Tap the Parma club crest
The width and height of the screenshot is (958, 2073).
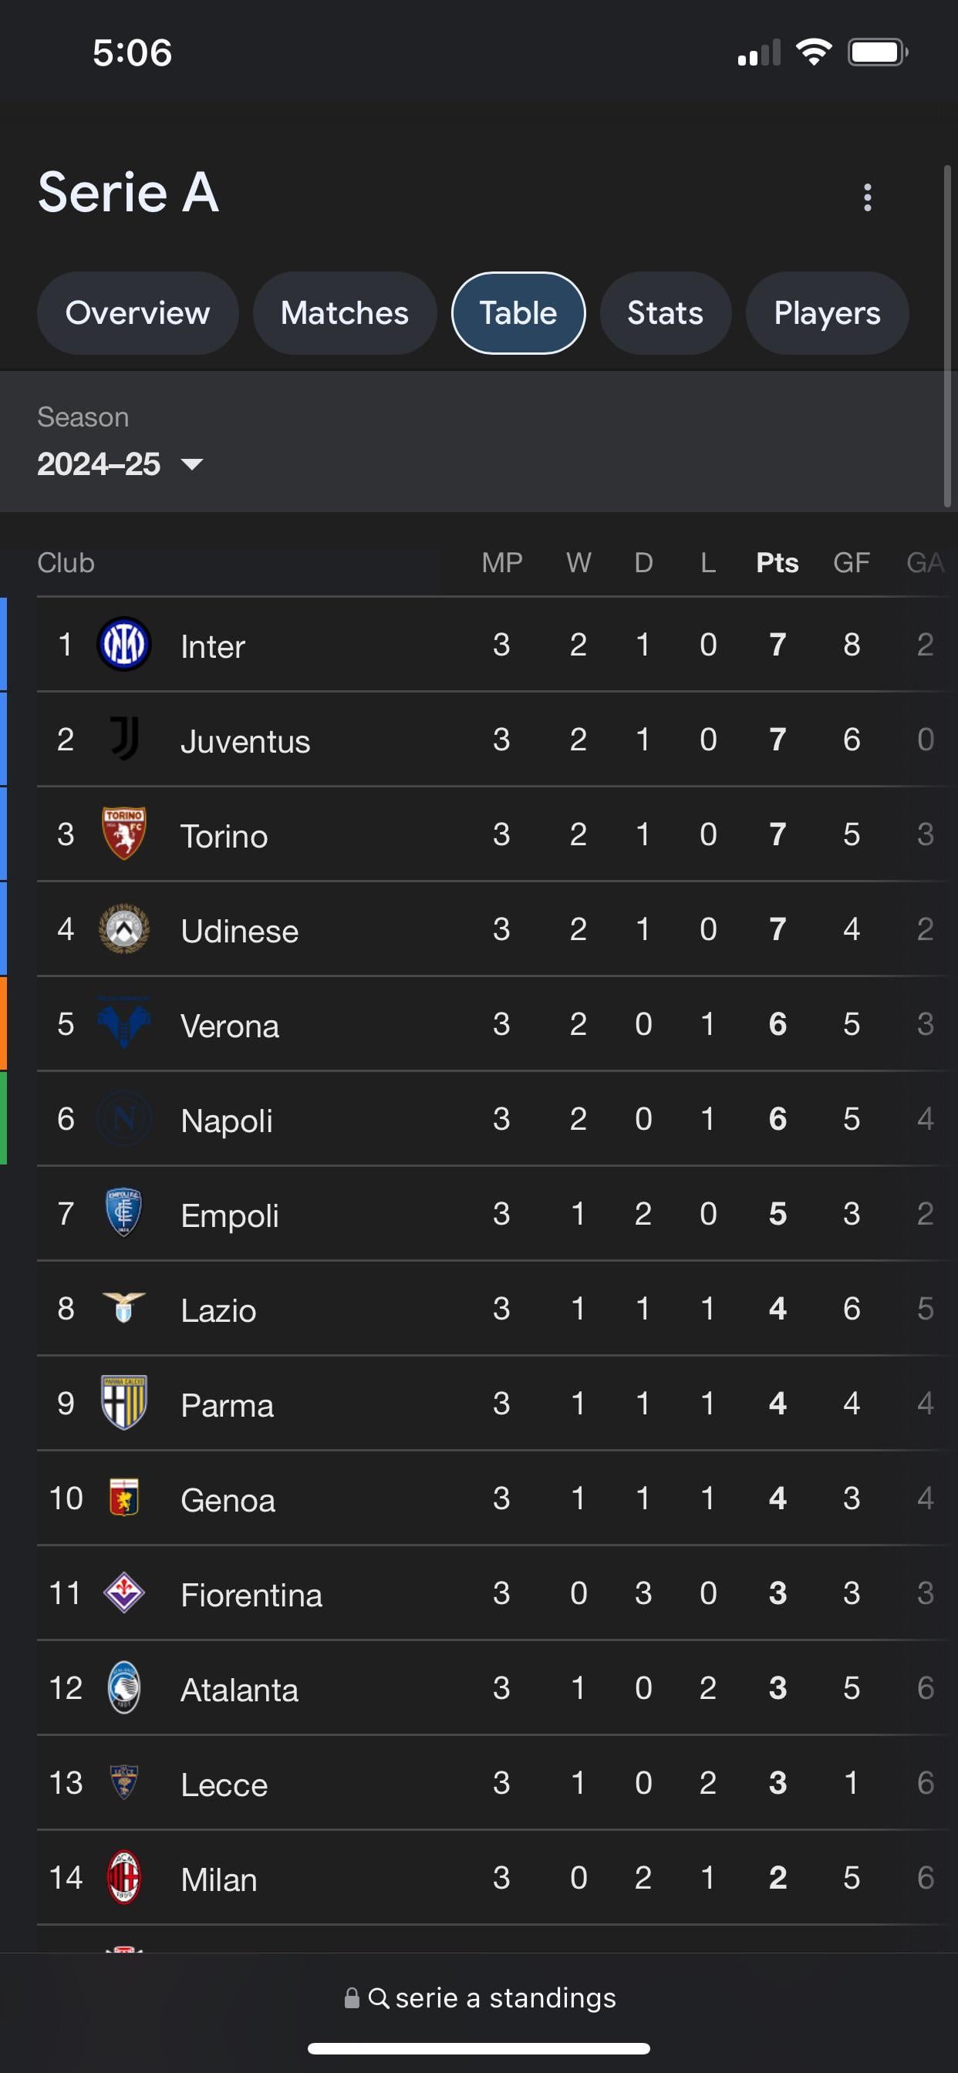pyautogui.click(x=124, y=1403)
